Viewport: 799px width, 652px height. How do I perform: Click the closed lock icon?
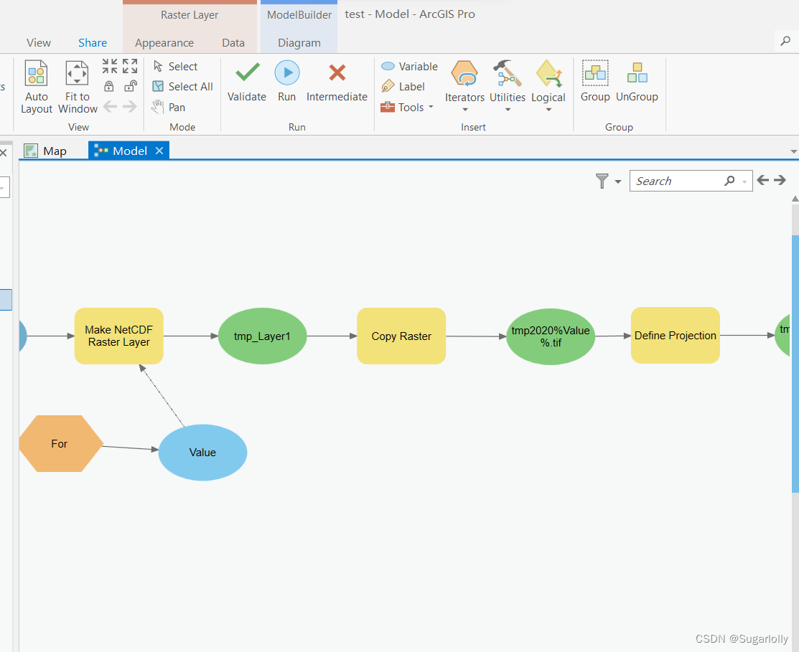pos(109,86)
